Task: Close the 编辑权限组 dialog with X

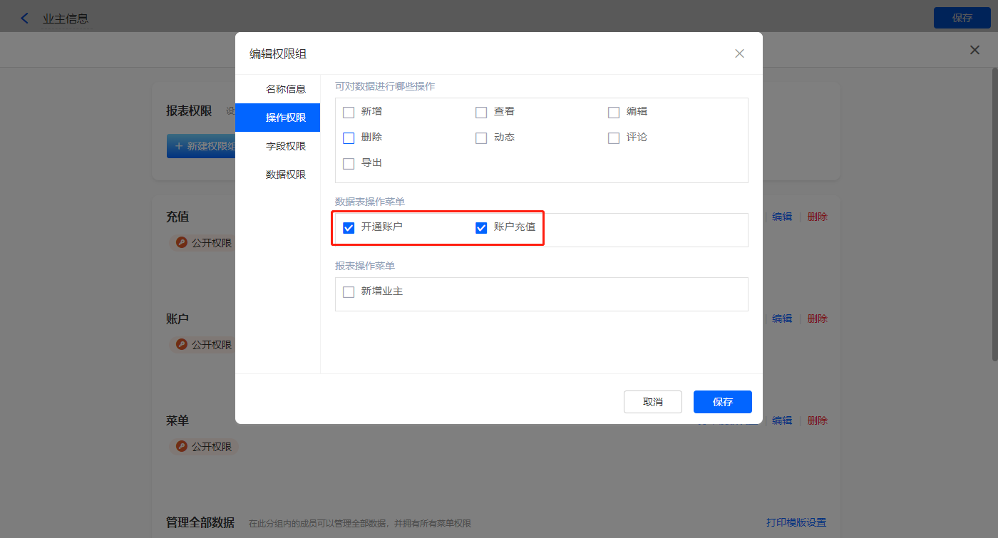Action: (x=739, y=53)
